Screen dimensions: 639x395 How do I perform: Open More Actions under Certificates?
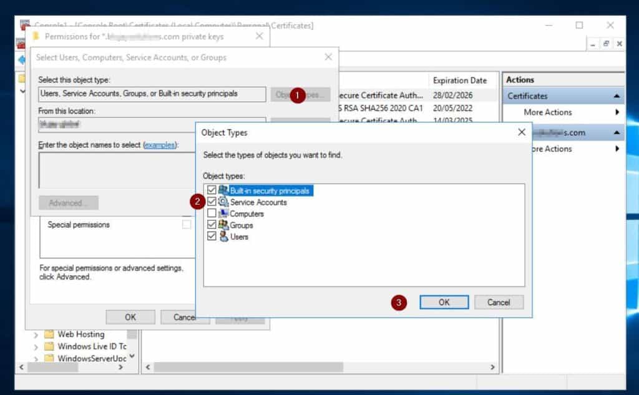pos(548,112)
